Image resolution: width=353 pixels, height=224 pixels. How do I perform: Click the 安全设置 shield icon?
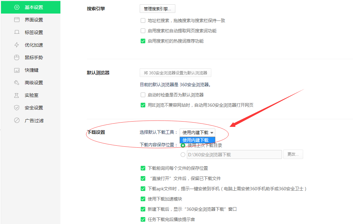click(17, 107)
